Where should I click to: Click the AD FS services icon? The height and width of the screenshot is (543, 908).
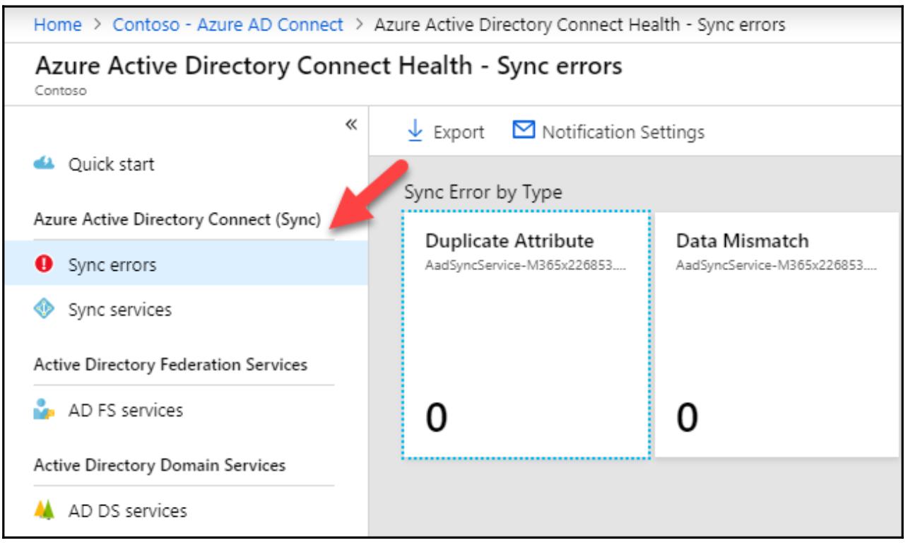(x=44, y=411)
